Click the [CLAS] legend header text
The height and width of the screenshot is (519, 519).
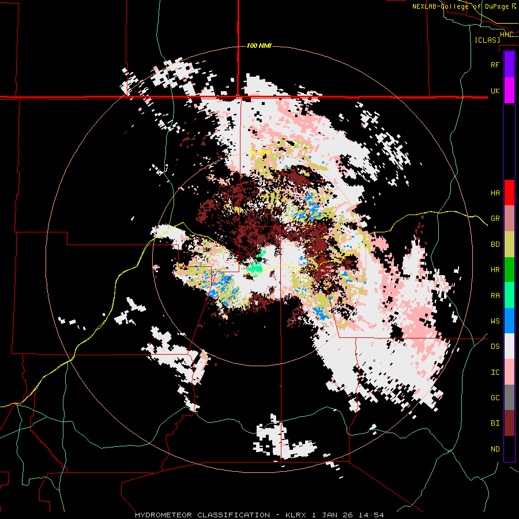487,40
